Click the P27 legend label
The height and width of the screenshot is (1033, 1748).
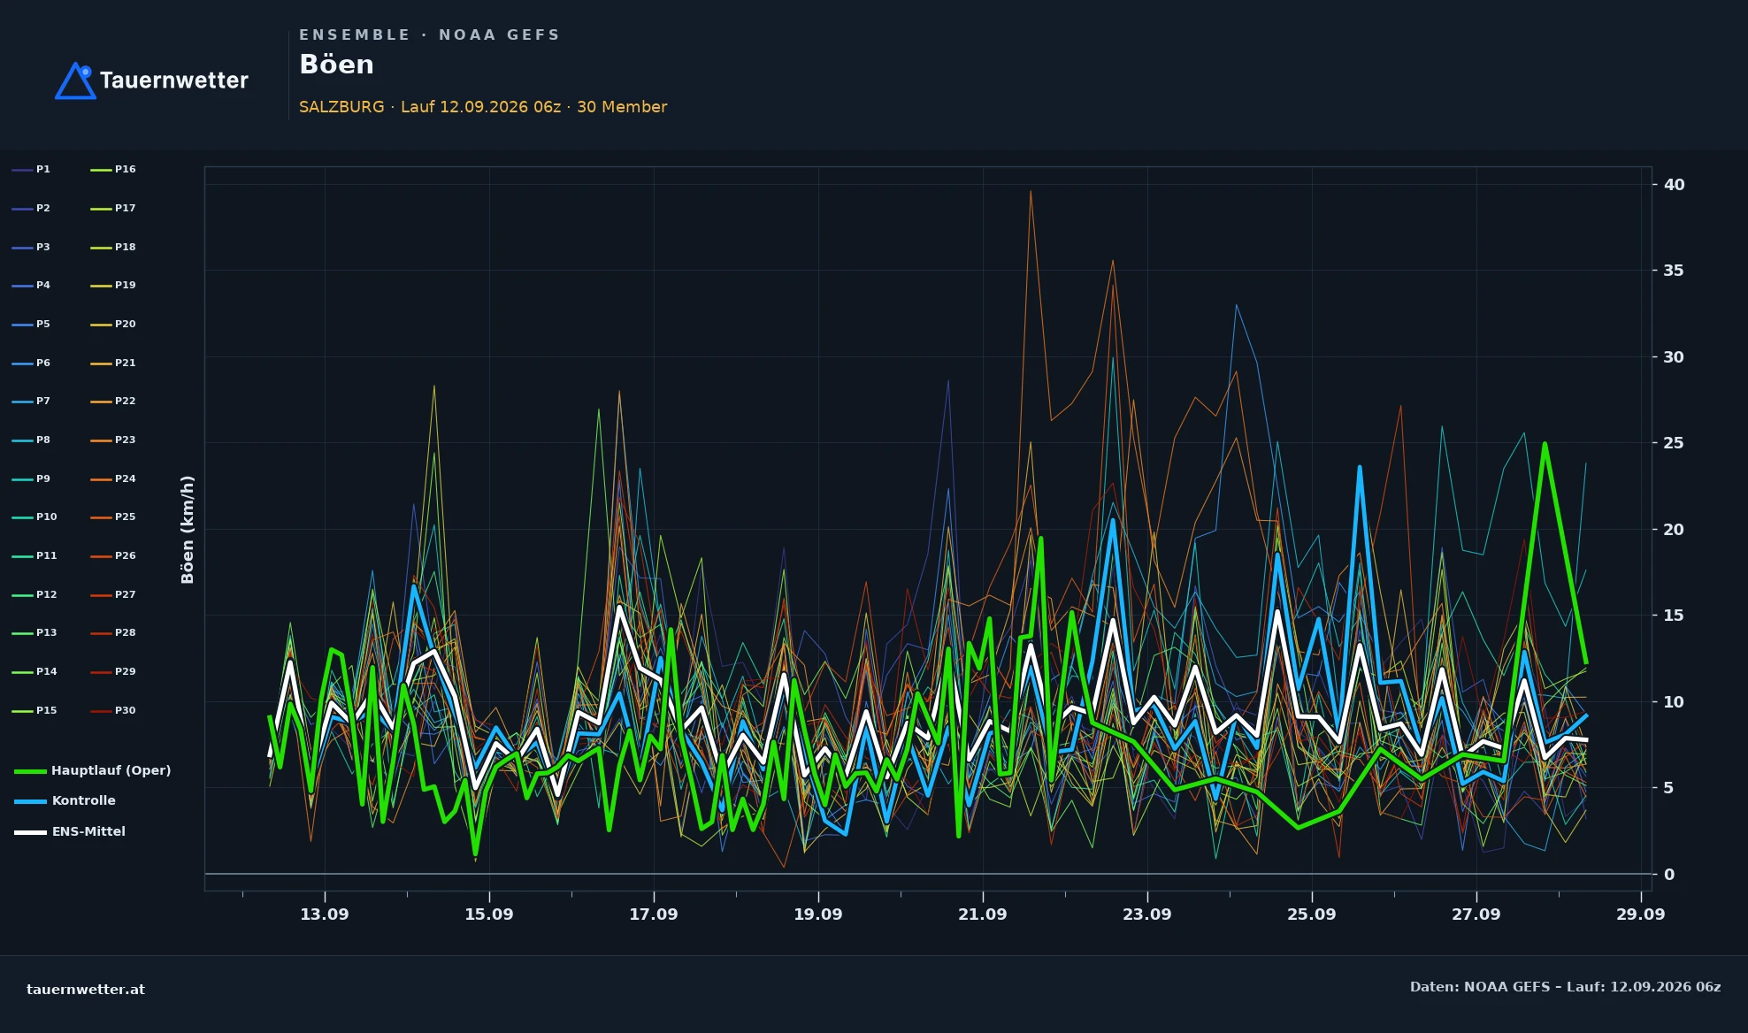click(125, 594)
